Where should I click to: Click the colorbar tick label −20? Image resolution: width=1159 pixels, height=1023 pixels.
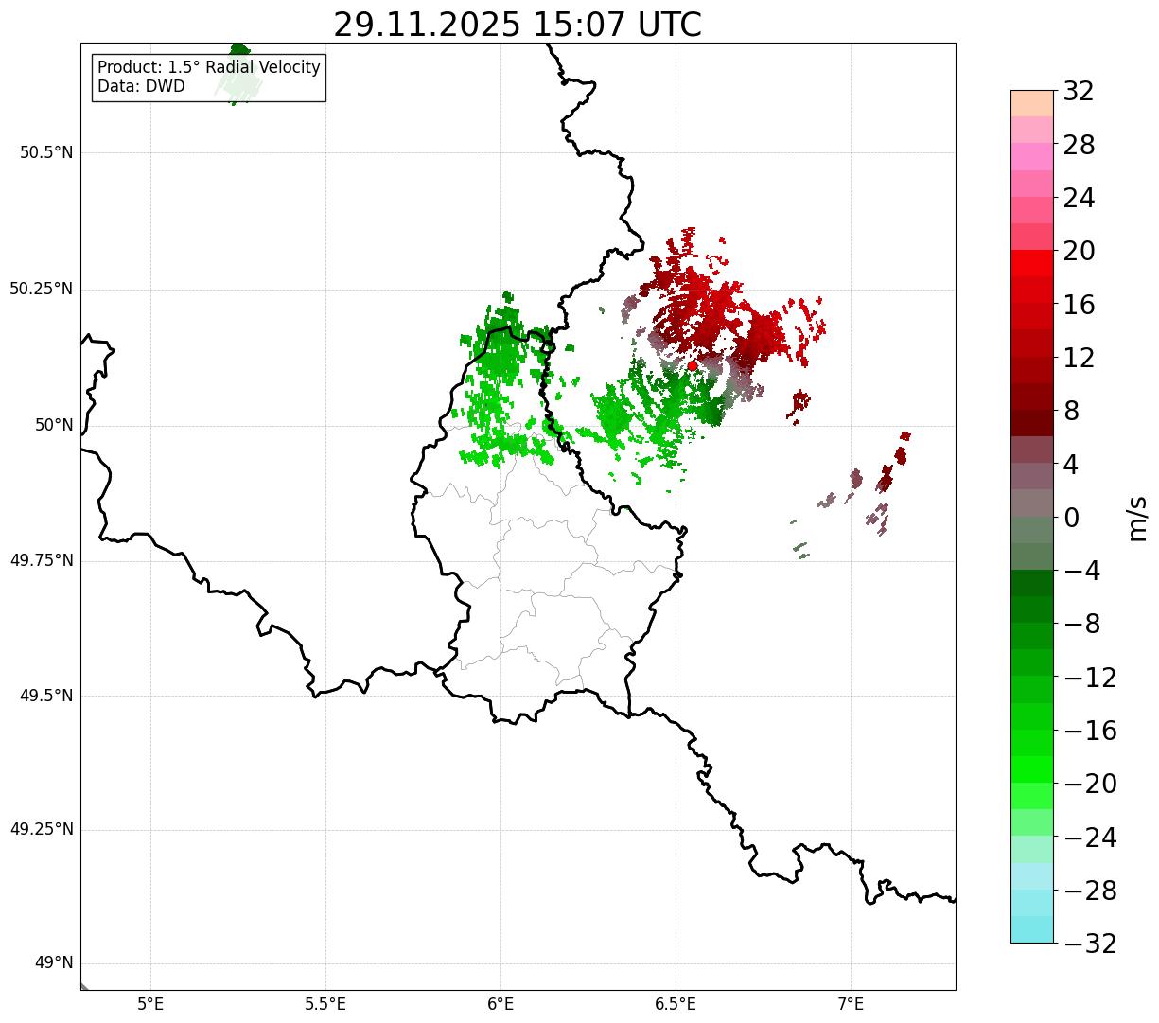pyautogui.click(x=1090, y=784)
